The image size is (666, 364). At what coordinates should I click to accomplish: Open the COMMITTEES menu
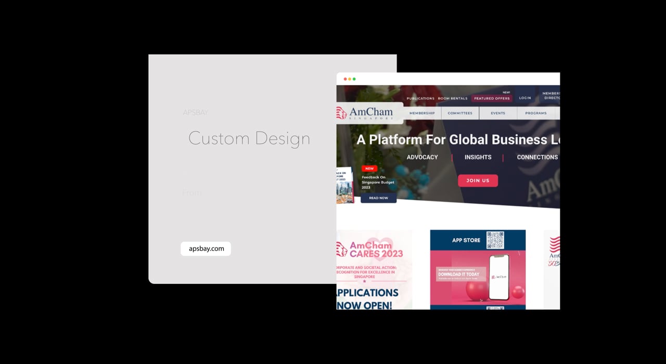(x=460, y=113)
